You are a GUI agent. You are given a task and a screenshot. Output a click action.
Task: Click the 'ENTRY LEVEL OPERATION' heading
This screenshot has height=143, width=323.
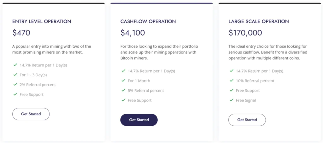pyautogui.click(x=42, y=22)
